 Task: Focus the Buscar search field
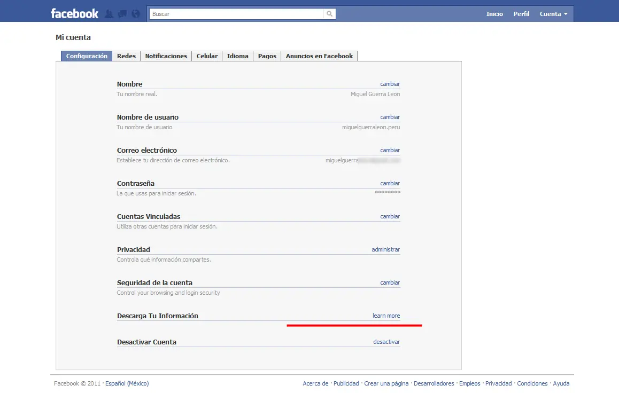pyautogui.click(x=236, y=14)
